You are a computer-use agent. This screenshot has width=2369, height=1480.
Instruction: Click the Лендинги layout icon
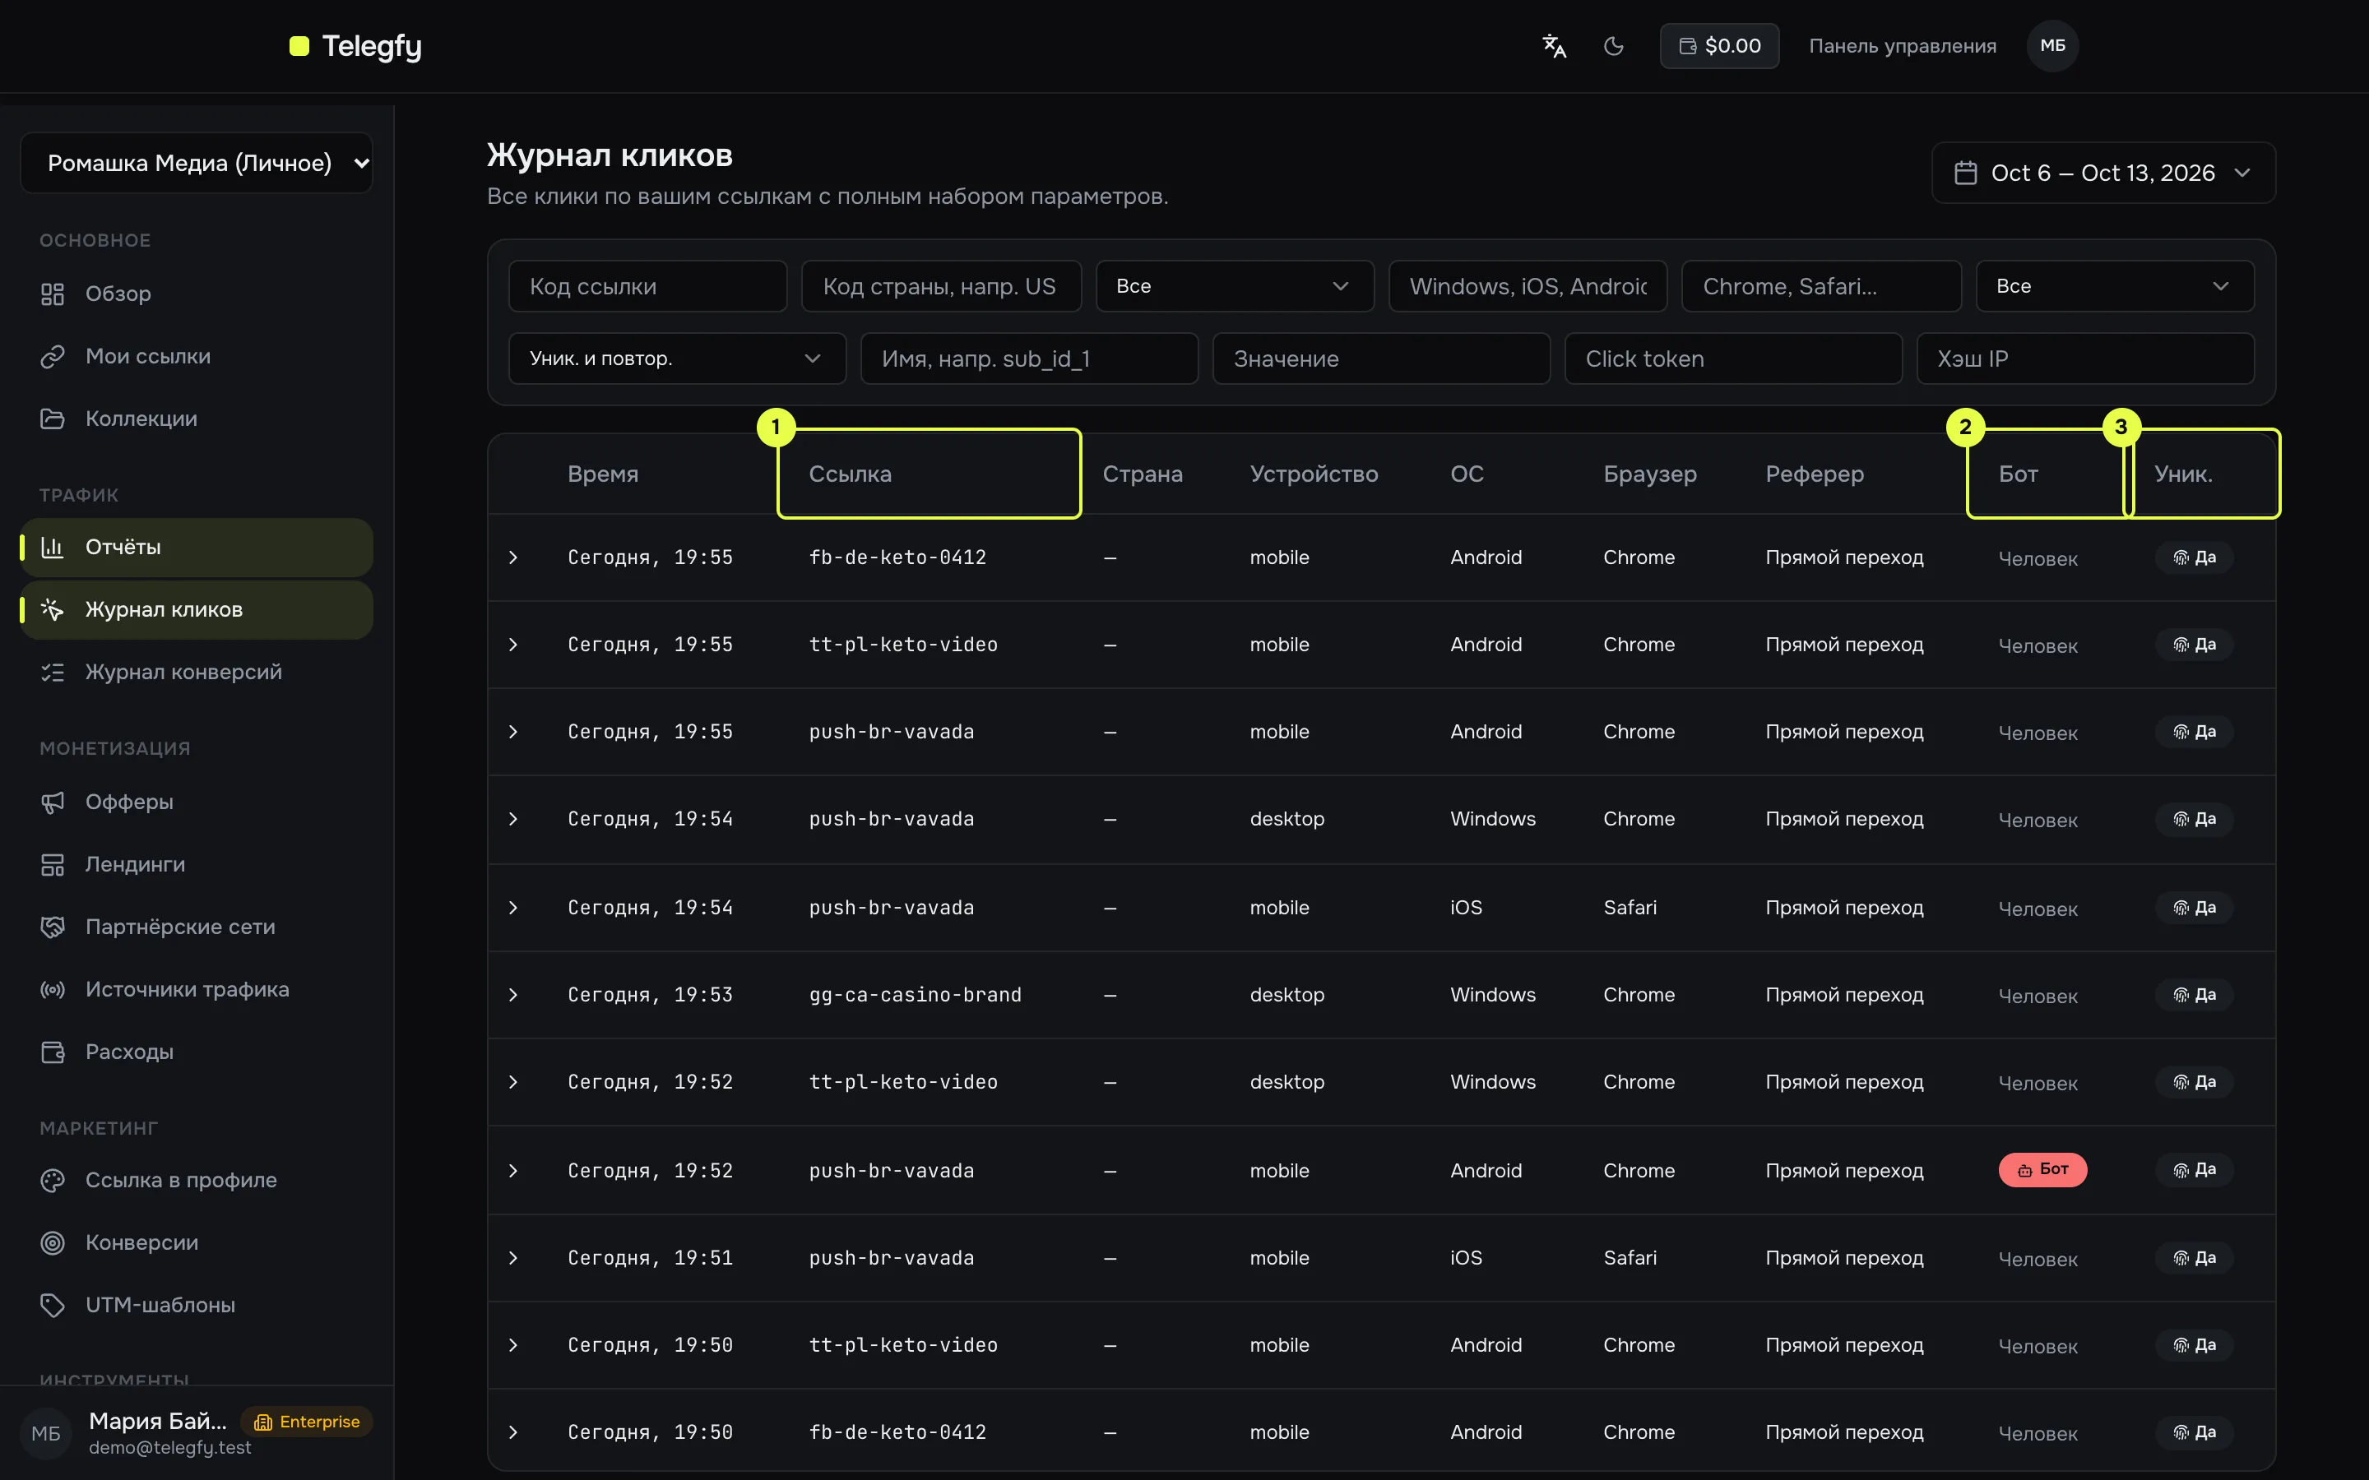pos(53,864)
